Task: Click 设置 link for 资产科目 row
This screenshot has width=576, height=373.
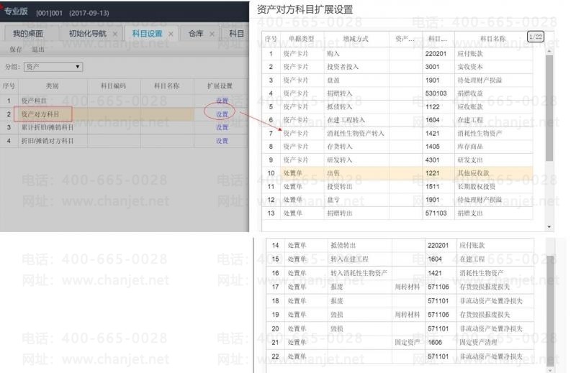Action: click(x=222, y=101)
